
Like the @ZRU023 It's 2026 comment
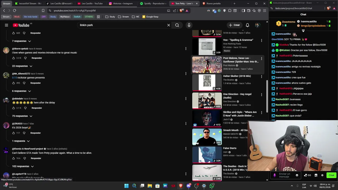[13, 133]
